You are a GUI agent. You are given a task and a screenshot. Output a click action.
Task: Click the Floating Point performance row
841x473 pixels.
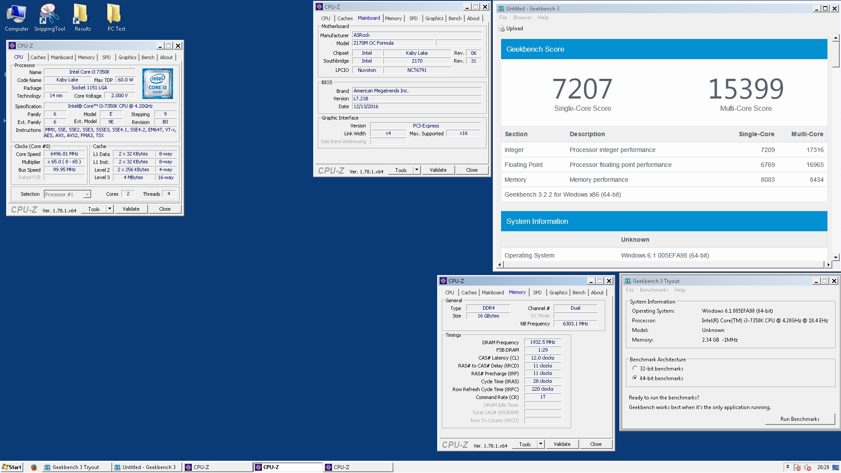click(664, 165)
